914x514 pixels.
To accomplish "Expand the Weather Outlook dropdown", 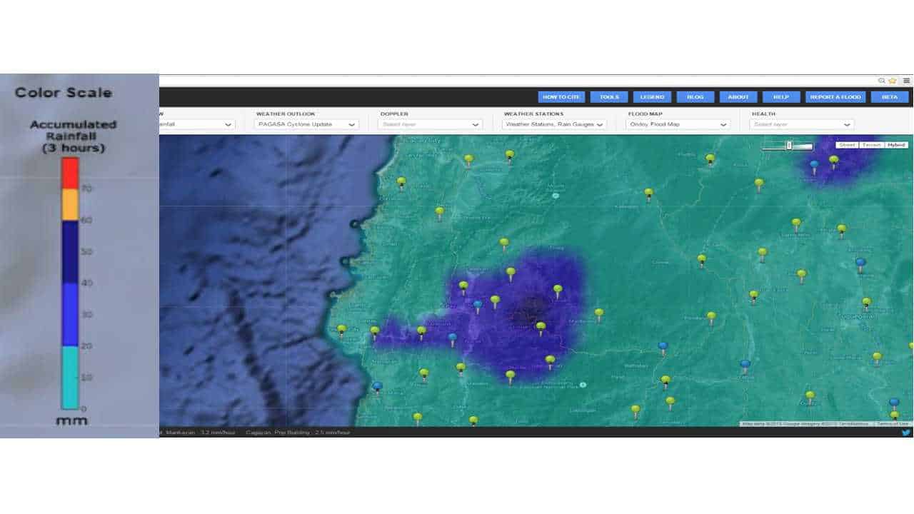I will (306, 124).
